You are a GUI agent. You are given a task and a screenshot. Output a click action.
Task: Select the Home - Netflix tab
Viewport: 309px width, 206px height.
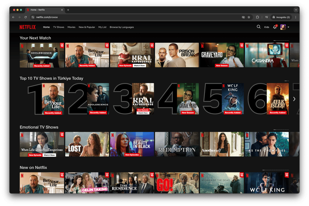(45, 10)
